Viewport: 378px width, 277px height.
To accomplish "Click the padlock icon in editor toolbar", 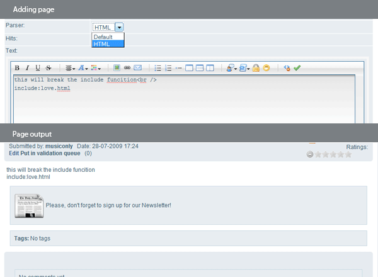I will (256, 68).
